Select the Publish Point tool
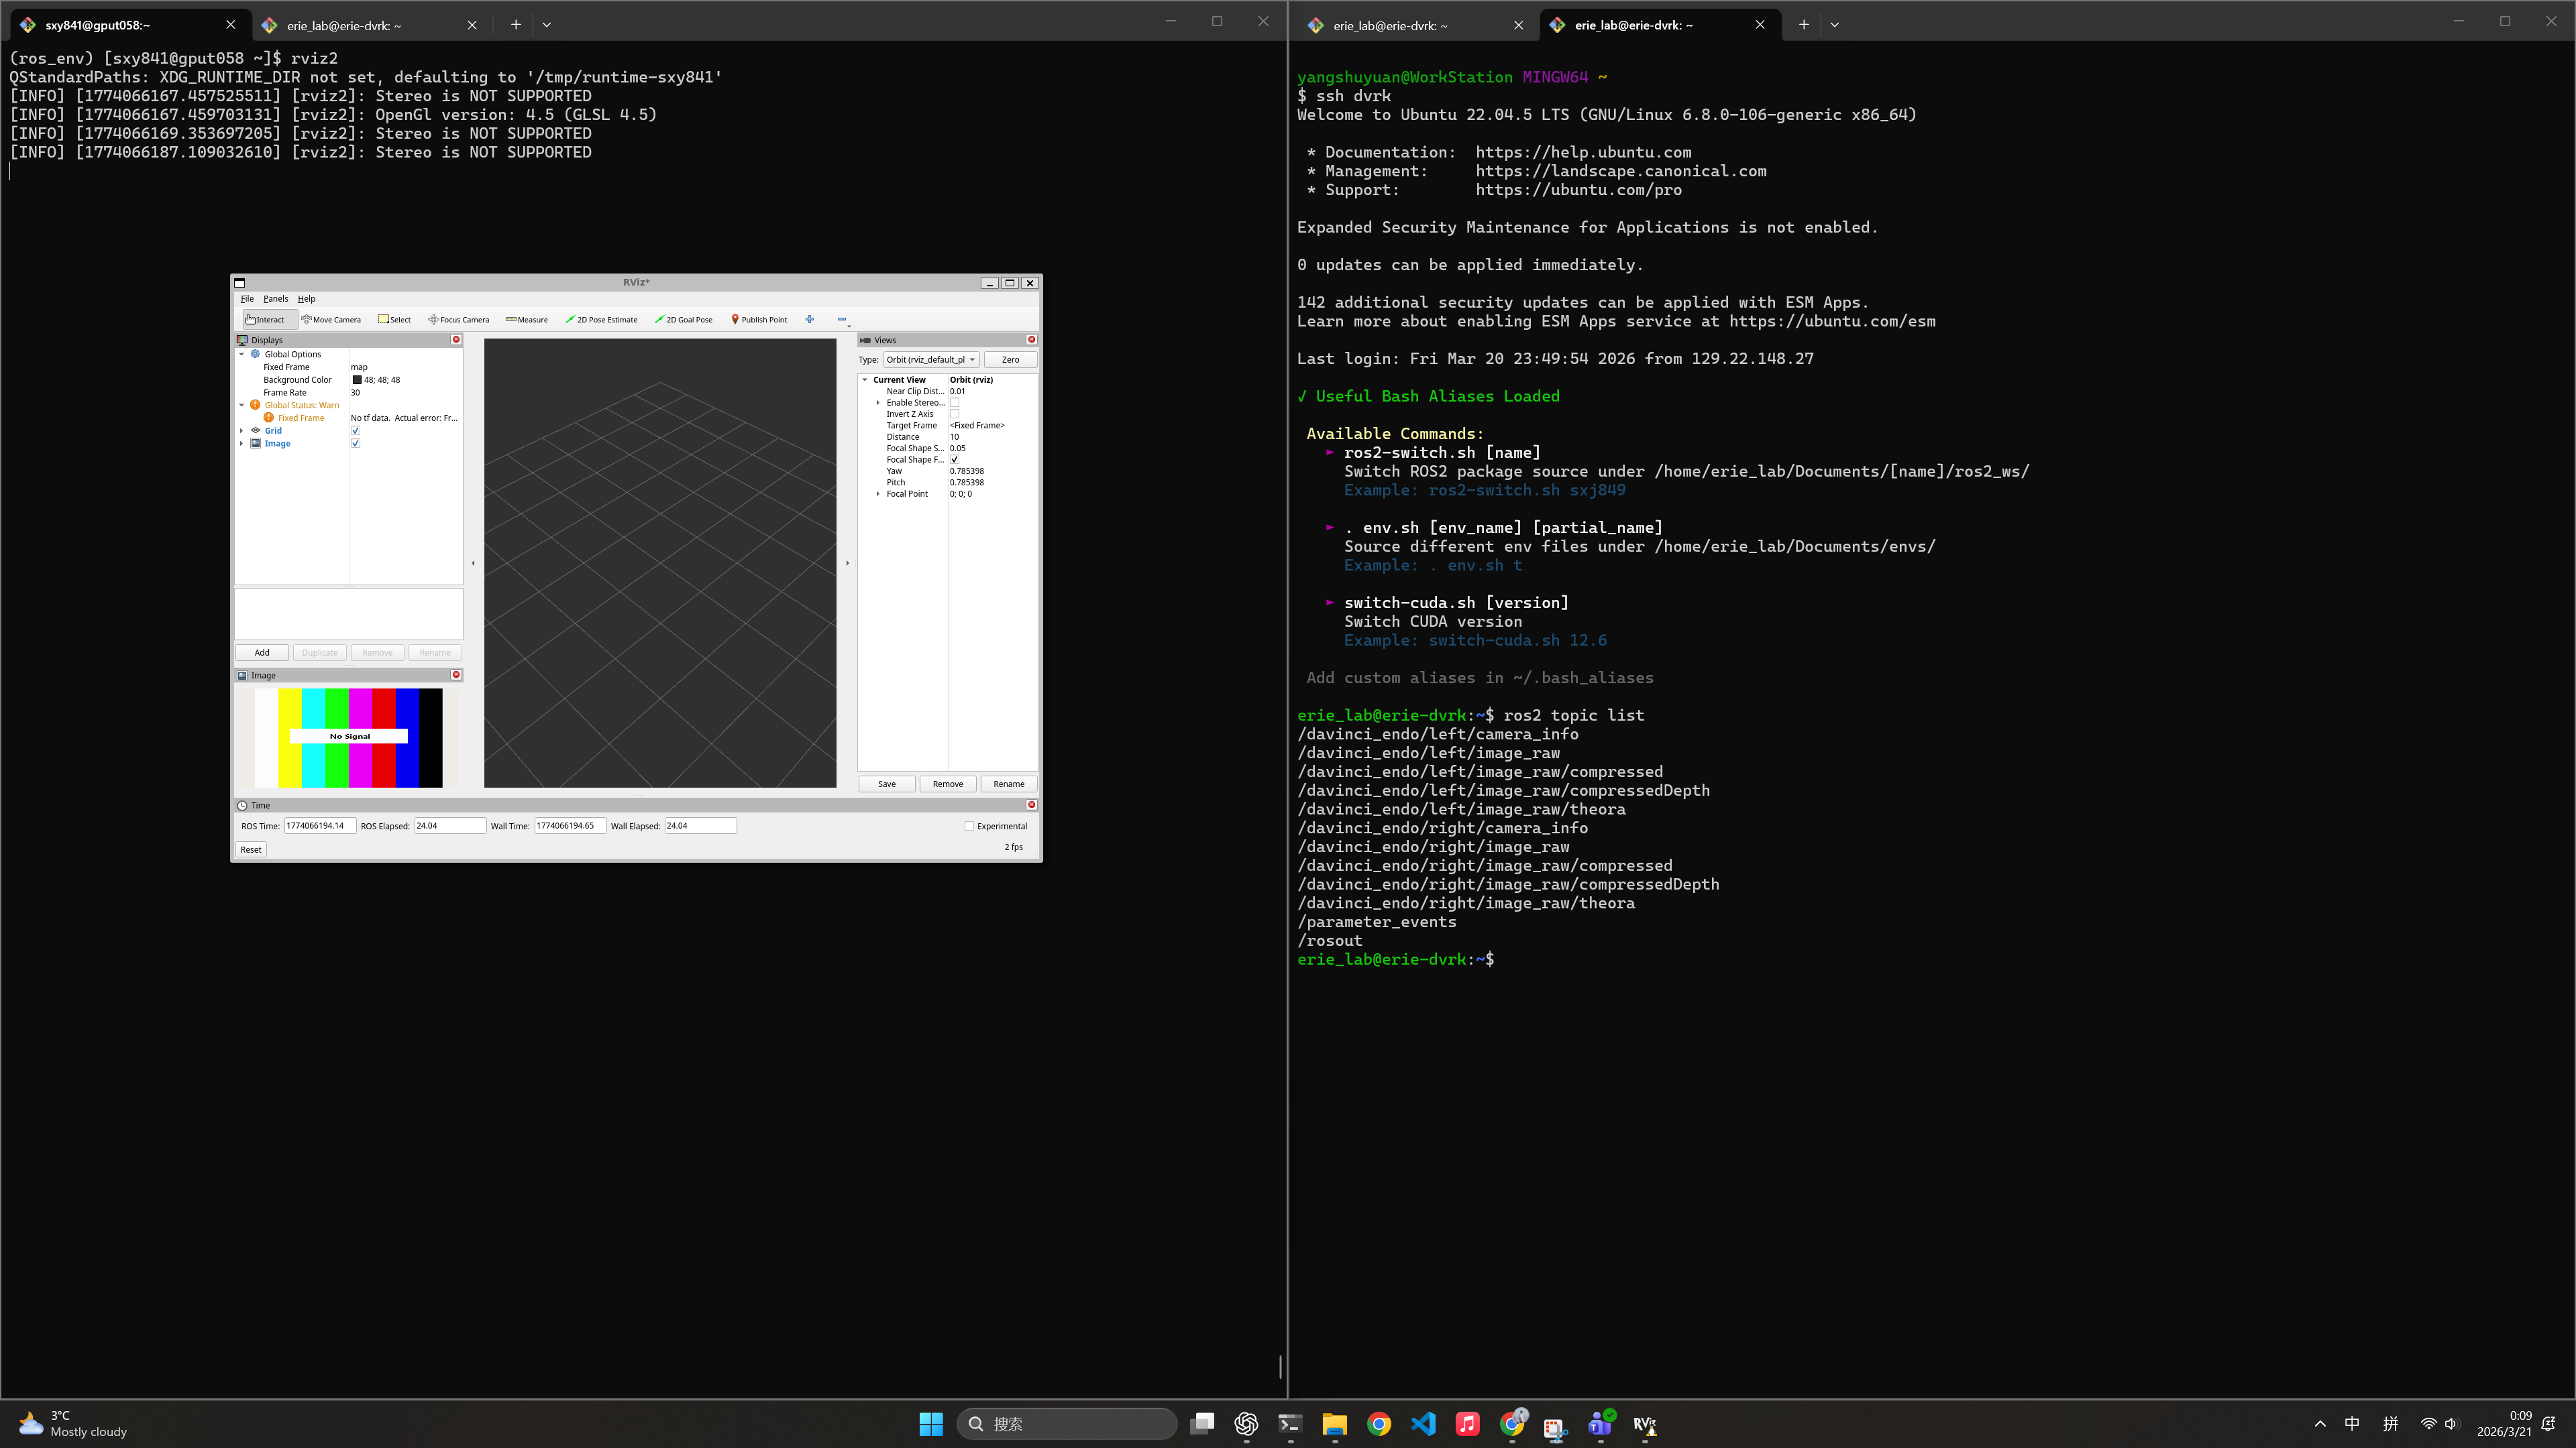Image resolution: width=2576 pixels, height=1448 pixels. [x=759, y=320]
